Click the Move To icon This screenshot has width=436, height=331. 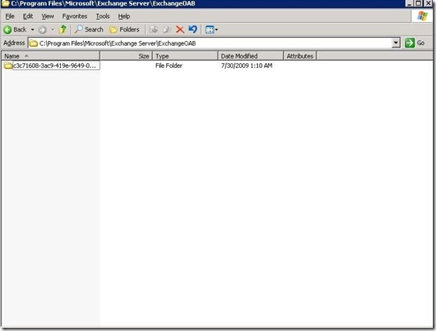click(154, 29)
